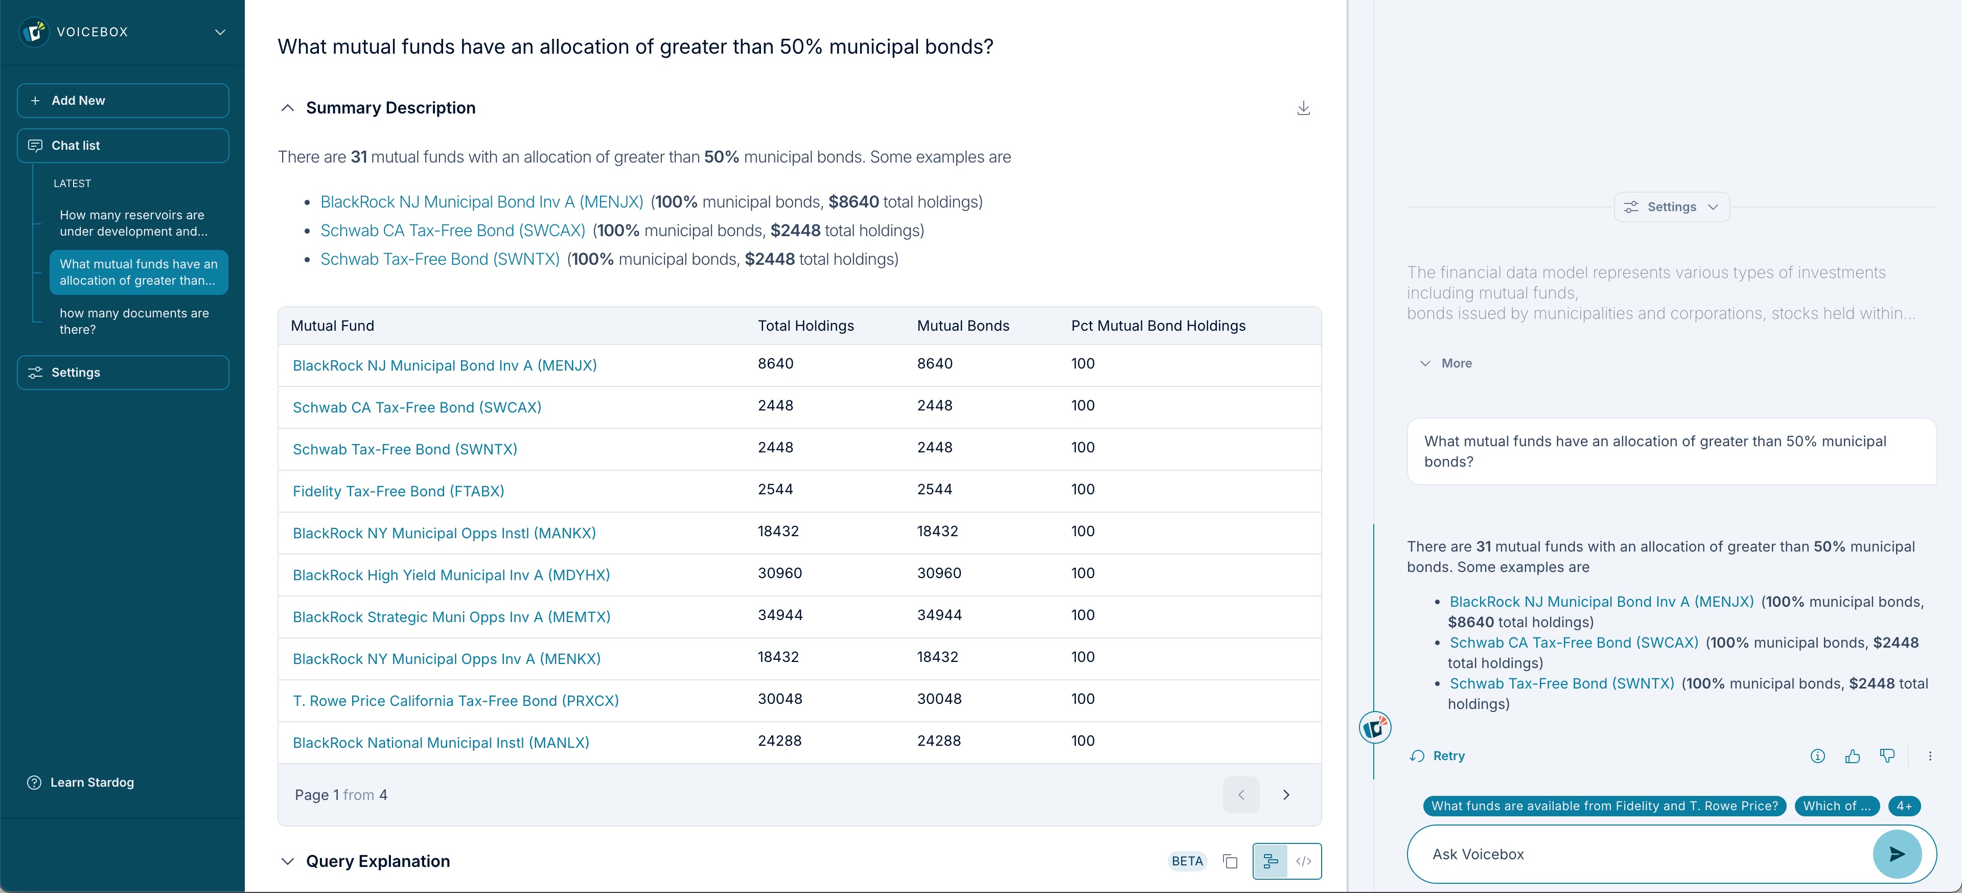Viewport: 1962px width, 893px height.
Task: Open Schwab CA Tax-Free Bond link in summary
Action: point(452,231)
